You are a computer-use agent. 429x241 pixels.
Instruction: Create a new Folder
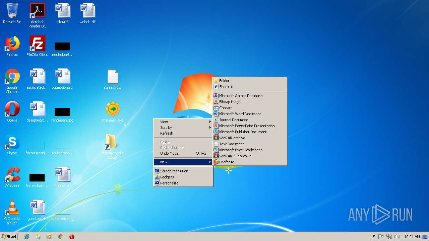click(250, 81)
